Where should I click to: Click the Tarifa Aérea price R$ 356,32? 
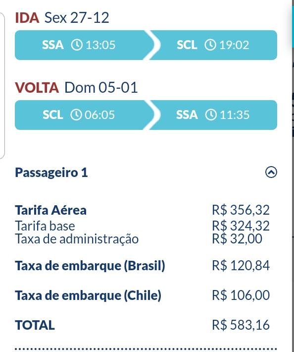coord(241,210)
